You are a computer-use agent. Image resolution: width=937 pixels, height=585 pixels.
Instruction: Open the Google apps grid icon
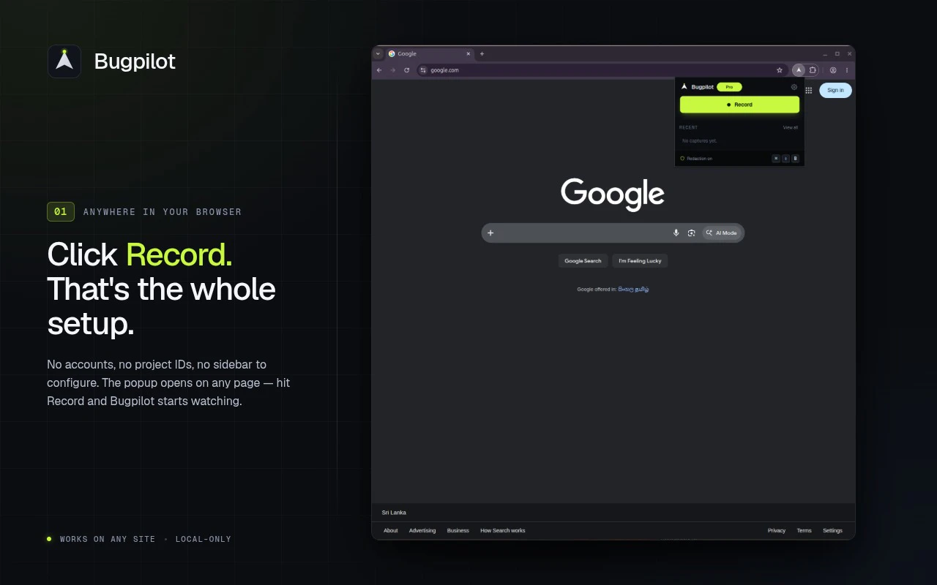click(x=809, y=91)
